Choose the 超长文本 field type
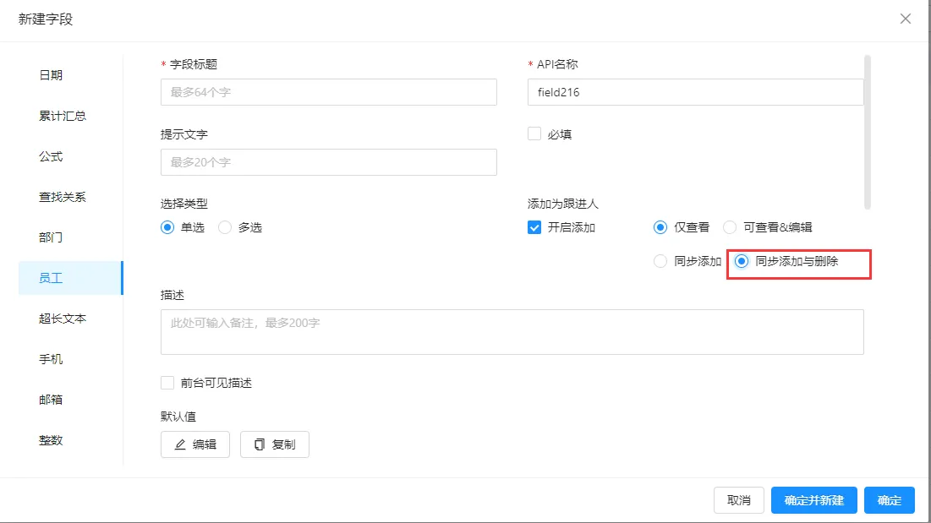This screenshot has width=931, height=523. (x=63, y=319)
